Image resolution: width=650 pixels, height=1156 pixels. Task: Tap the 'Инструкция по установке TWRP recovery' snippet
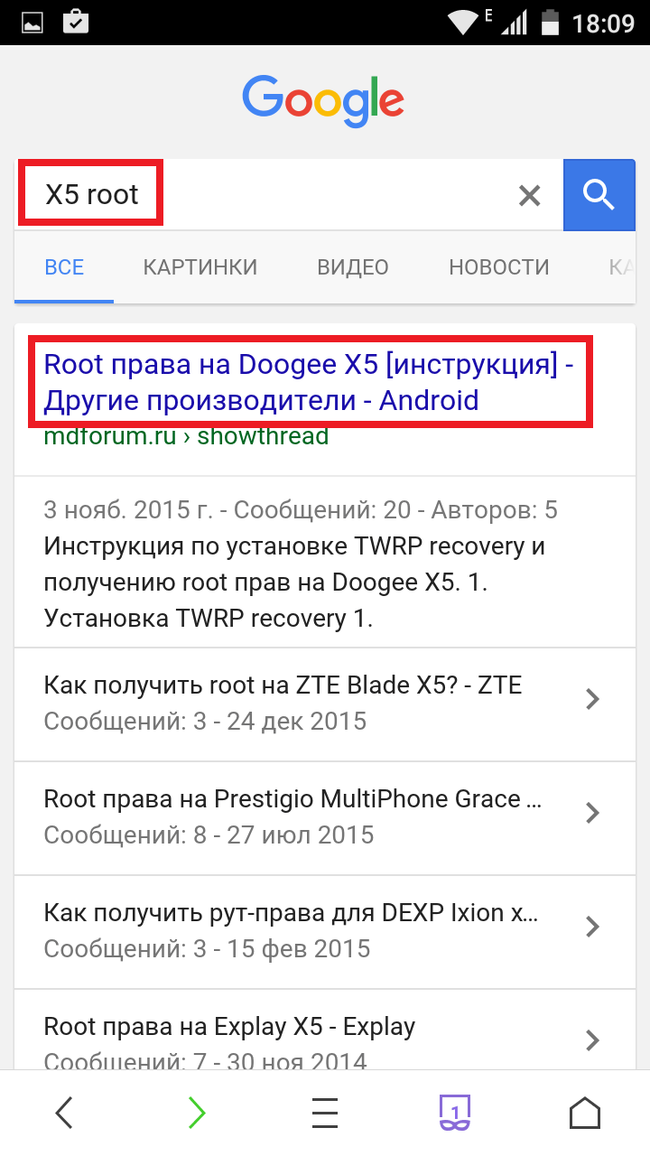tap(294, 583)
